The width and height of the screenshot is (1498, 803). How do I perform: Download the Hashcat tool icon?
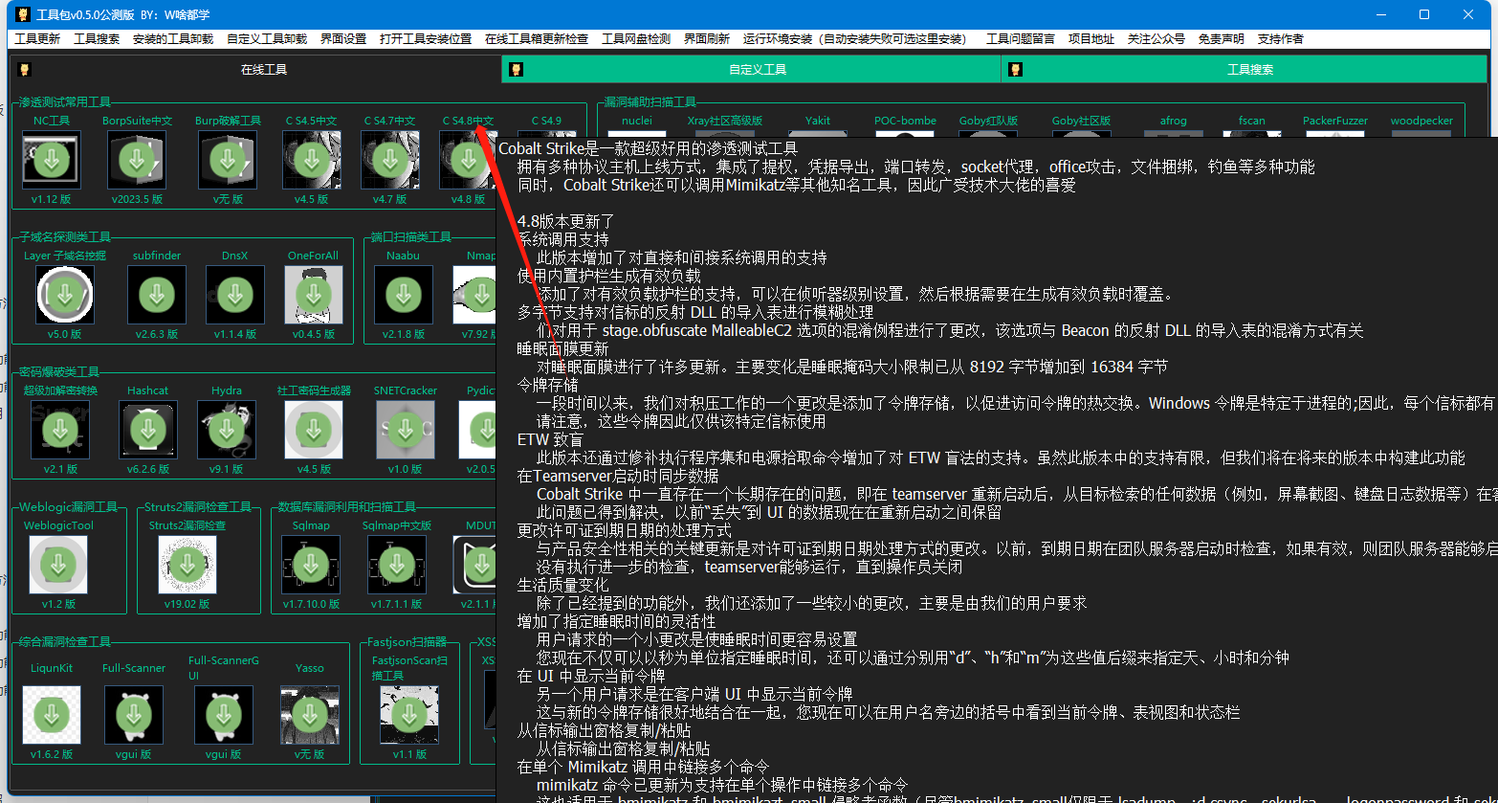point(148,430)
